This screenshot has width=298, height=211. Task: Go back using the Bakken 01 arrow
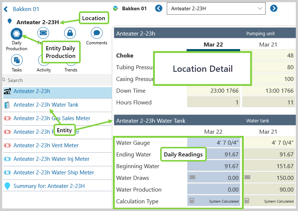6,9
